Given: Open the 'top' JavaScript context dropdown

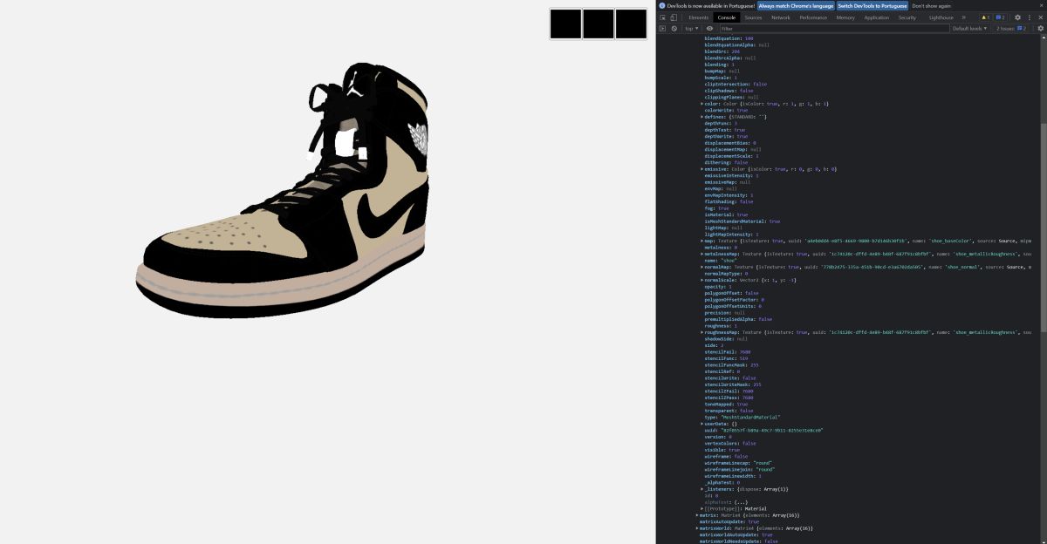Looking at the screenshot, I should [x=690, y=29].
